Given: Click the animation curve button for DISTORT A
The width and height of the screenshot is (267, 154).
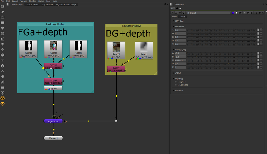Looking at the screenshot, I should click(x=261, y=30).
